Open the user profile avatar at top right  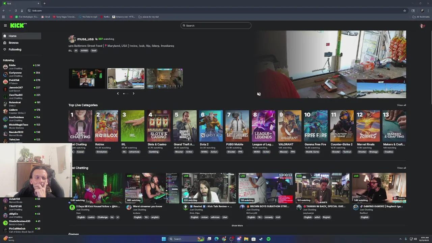422,26
